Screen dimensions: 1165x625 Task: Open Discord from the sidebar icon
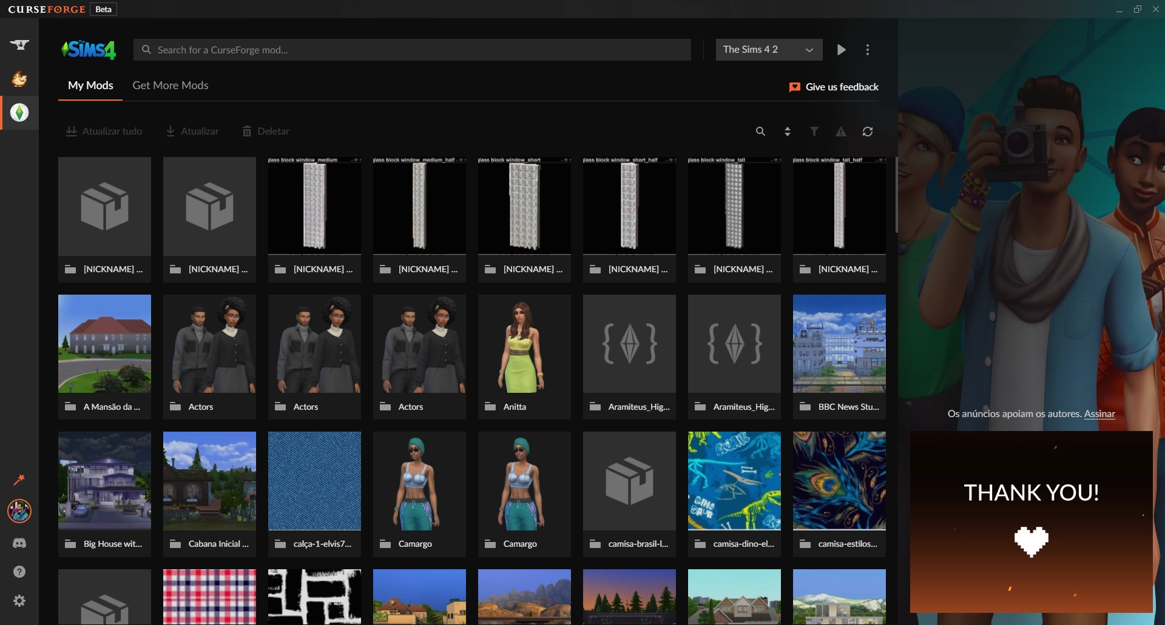click(19, 543)
